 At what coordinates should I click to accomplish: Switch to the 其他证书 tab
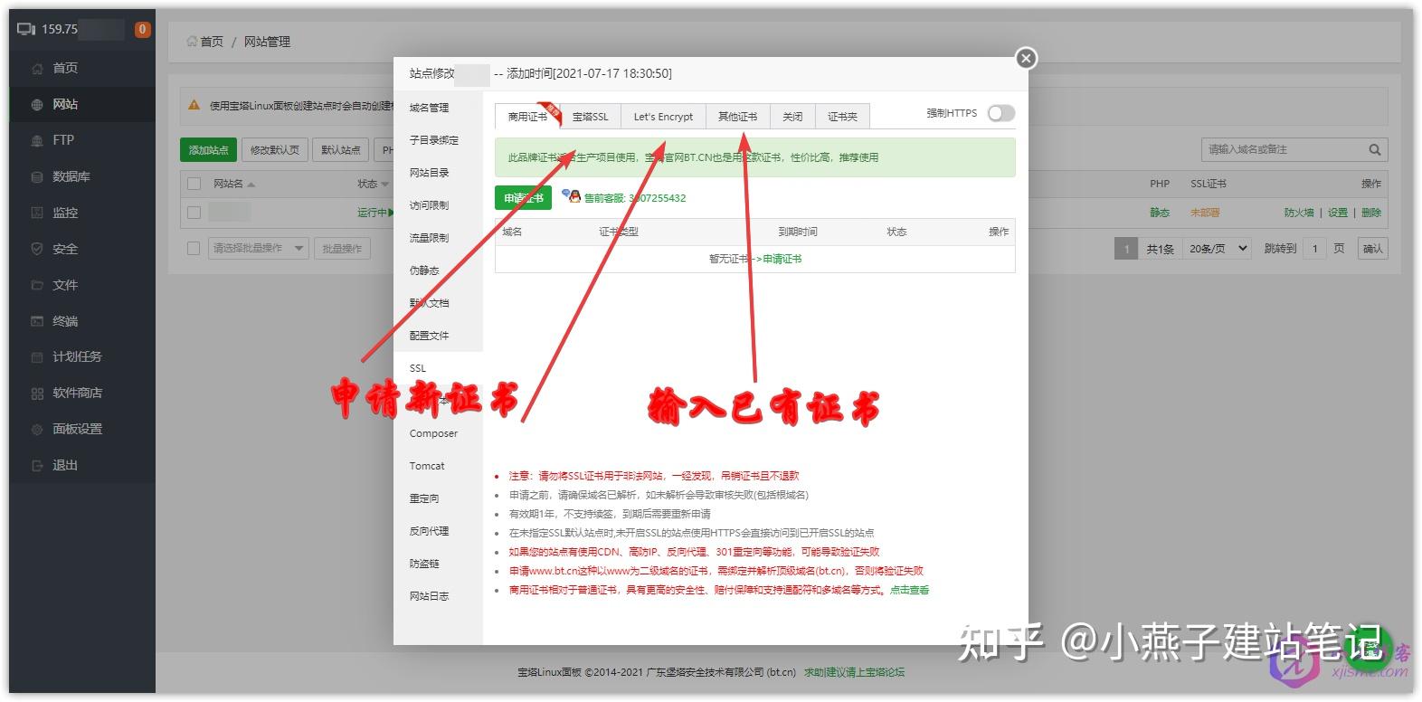(738, 117)
